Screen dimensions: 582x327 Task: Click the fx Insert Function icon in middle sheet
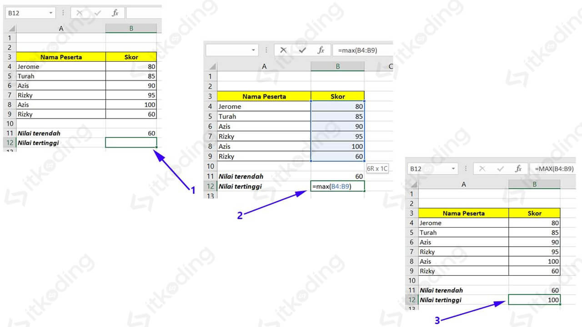(321, 50)
